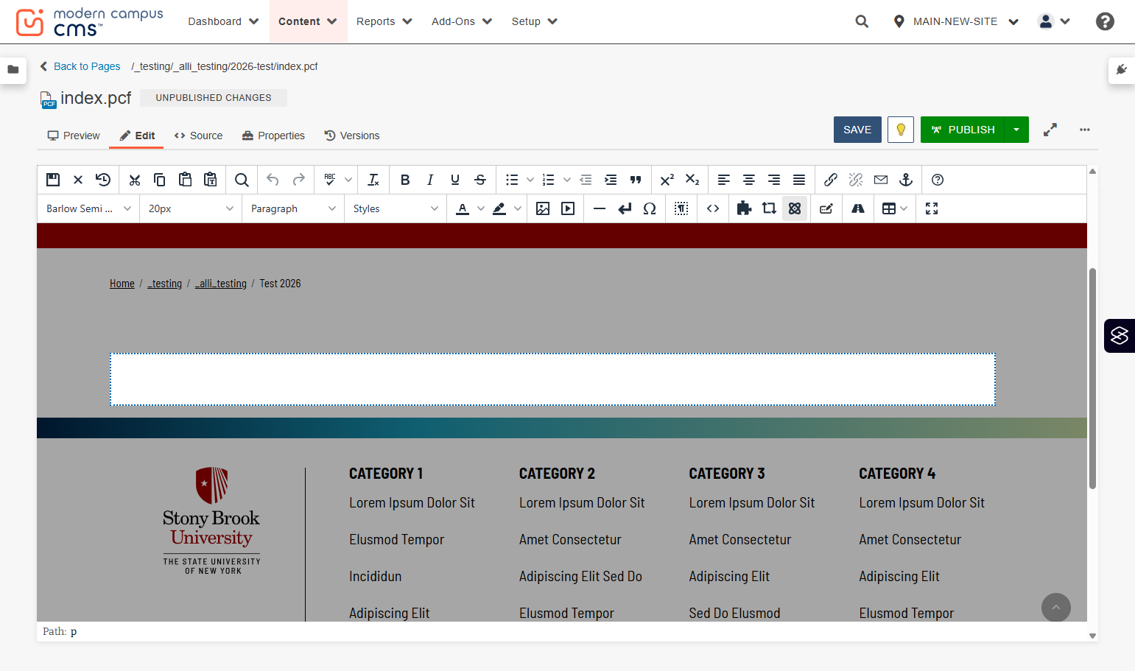This screenshot has width=1135, height=671.
Task: Toggle underline formatting
Action: (x=455, y=180)
